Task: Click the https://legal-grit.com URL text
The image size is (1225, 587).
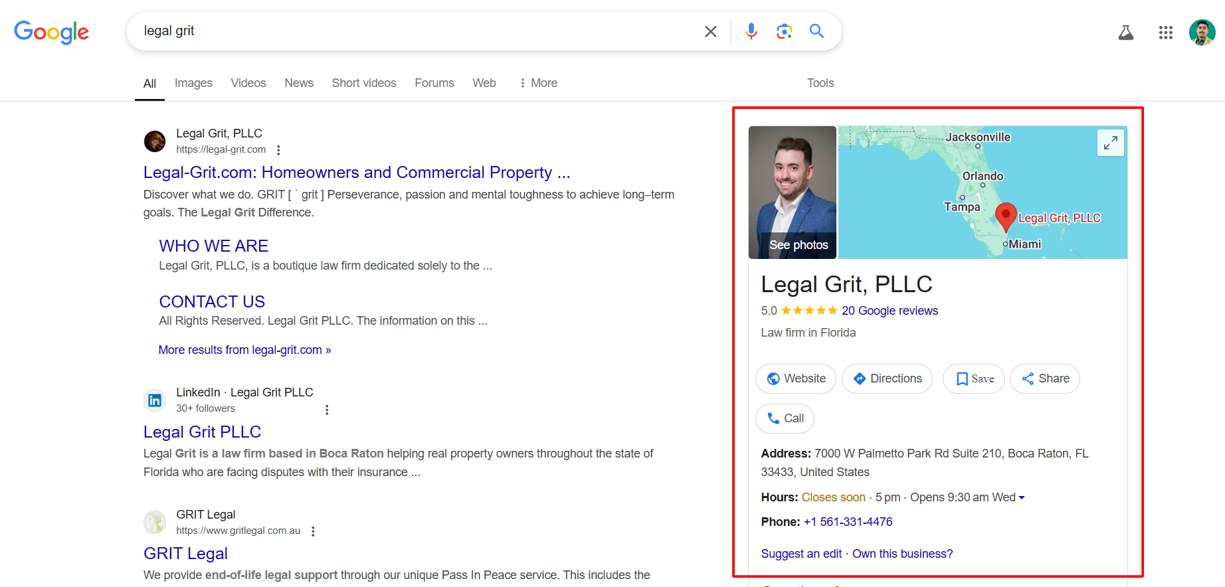Action: (x=221, y=150)
